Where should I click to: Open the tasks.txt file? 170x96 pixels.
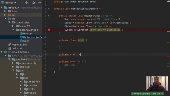click(x=17, y=48)
